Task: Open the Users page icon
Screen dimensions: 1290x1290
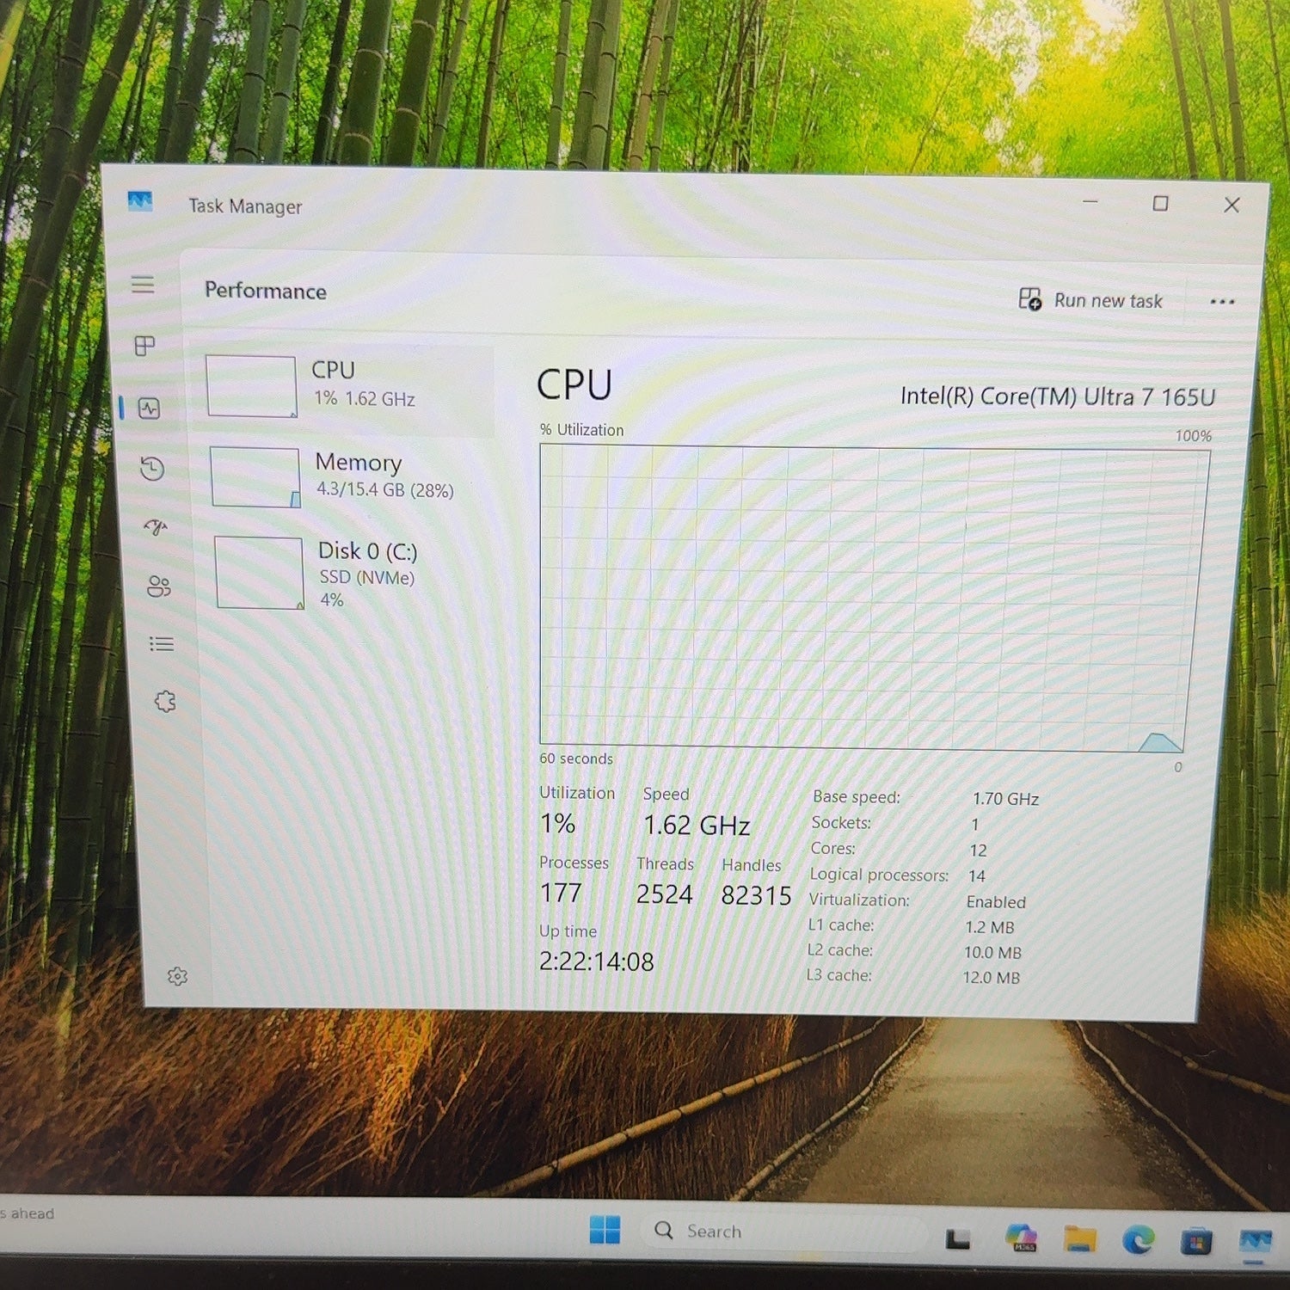Action: pyautogui.click(x=158, y=587)
